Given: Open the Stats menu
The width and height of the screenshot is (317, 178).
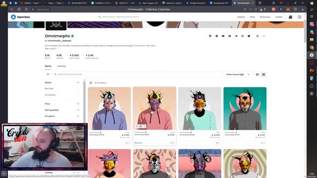Looking at the screenshot, I should pyautogui.click(x=252, y=17).
